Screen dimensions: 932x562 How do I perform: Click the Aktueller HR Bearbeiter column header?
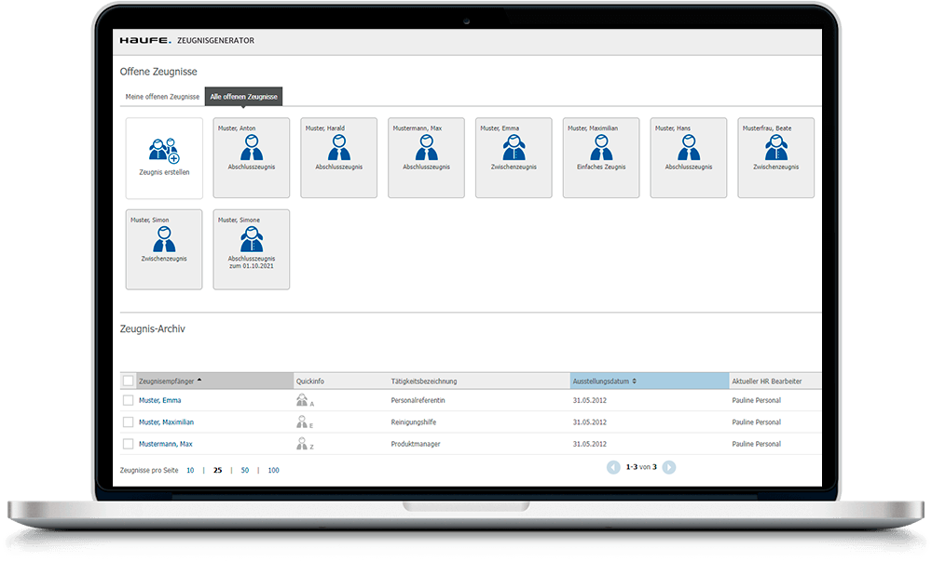click(767, 381)
